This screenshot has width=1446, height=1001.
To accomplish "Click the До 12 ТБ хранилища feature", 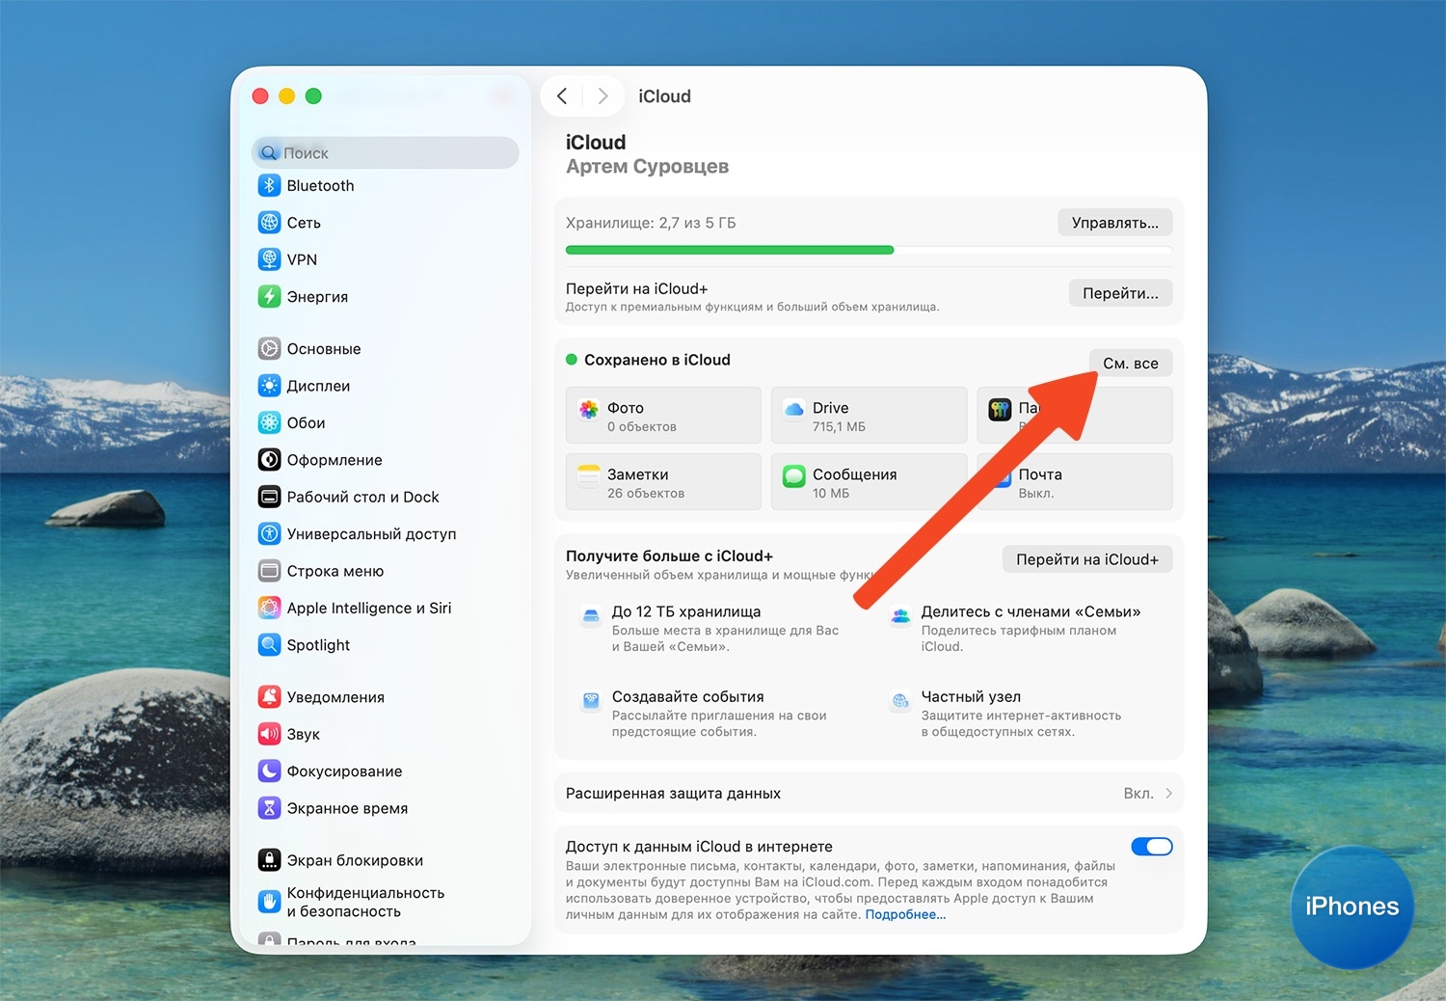I will (x=710, y=628).
